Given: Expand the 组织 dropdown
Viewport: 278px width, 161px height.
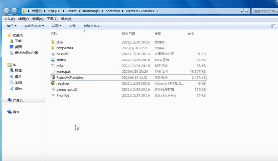Looking at the screenshot, I should (12, 26).
